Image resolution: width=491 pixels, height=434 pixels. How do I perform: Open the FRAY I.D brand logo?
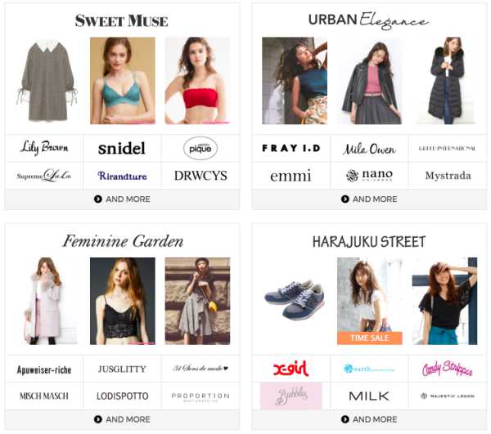coord(291,148)
